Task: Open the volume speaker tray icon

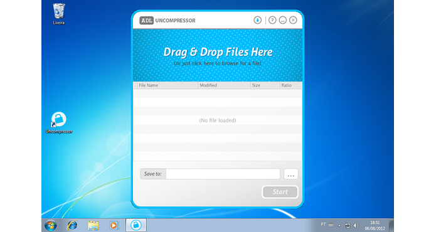Action: [x=356, y=225]
